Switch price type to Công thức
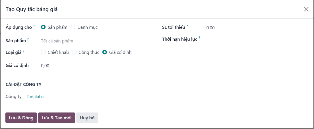 pyautogui.click(x=74, y=52)
